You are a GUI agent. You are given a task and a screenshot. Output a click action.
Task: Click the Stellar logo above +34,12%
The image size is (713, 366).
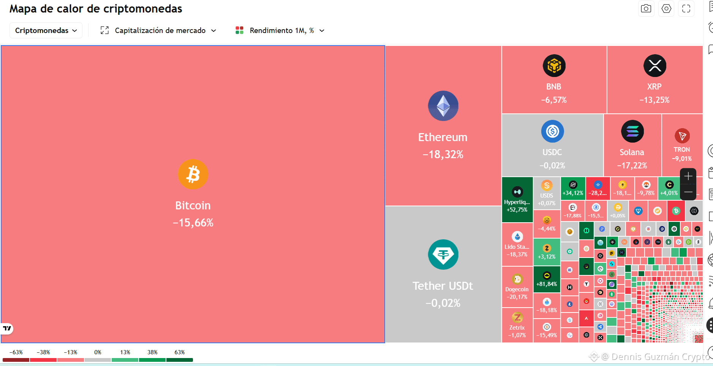573,185
